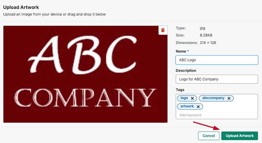262x143 pixels.
Task: Click the 8.28KB file size value
Action: (206, 35)
